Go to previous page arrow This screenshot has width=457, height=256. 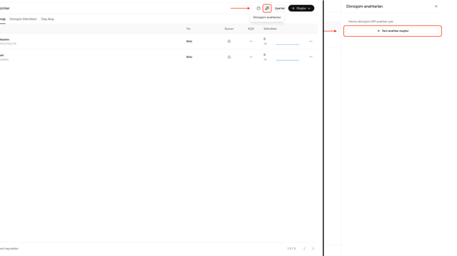[x=304, y=249]
